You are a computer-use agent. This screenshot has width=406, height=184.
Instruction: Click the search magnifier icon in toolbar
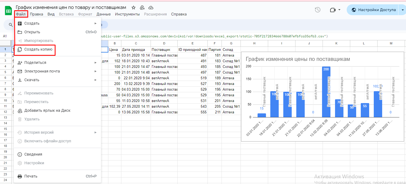pos(11,25)
